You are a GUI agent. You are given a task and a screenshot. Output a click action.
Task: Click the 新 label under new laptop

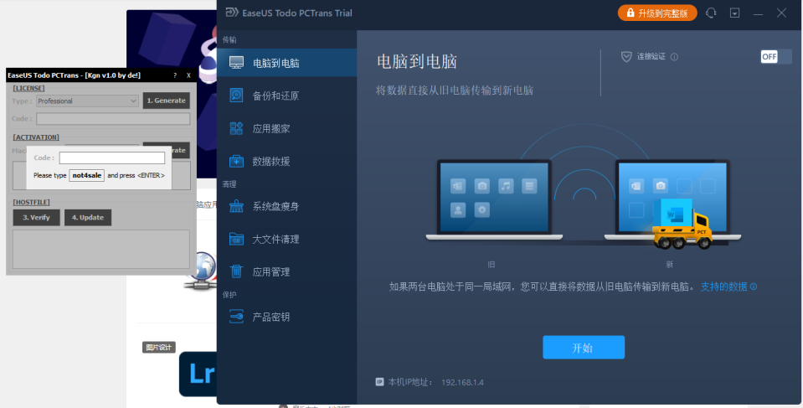point(669,265)
